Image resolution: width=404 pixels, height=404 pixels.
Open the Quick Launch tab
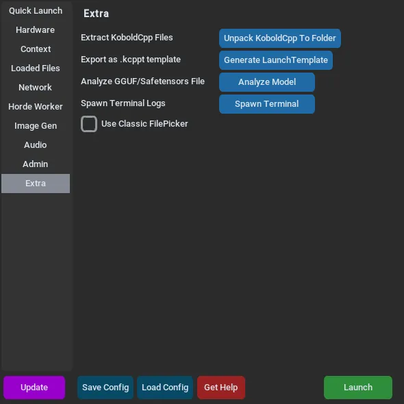click(36, 11)
